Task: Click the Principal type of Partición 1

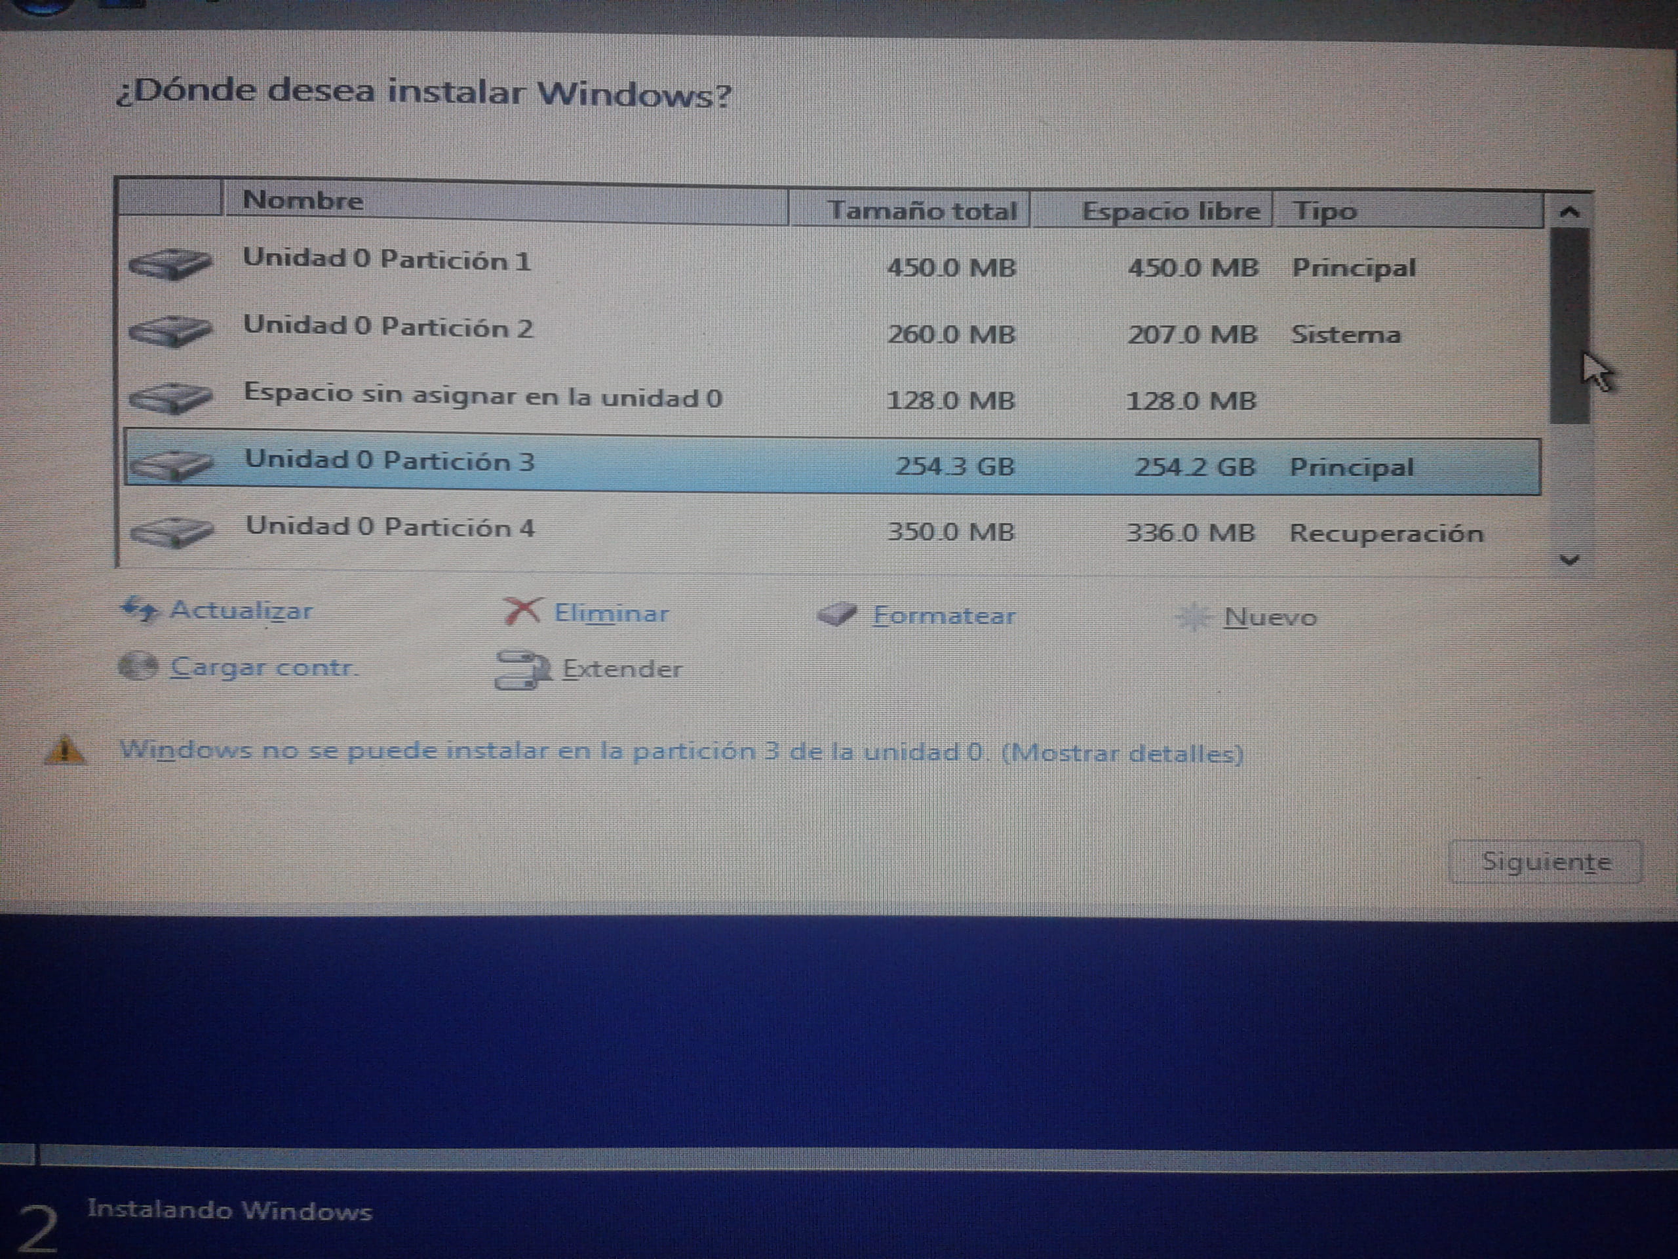Action: [x=1354, y=269]
